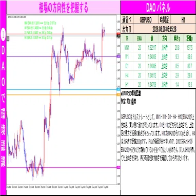Click the light-blue price tag on the chart axis
Screen dimensions: 196x196
click(118, 89)
